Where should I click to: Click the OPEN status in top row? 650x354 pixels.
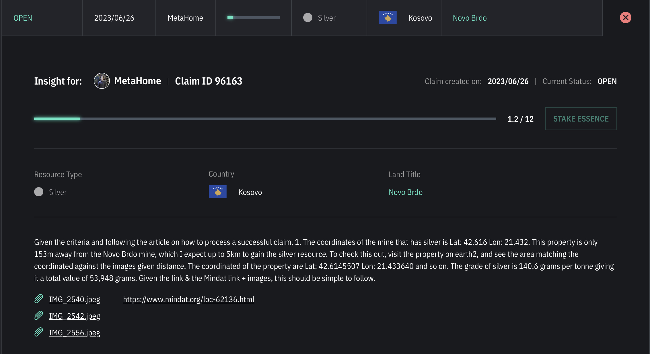(x=23, y=18)
